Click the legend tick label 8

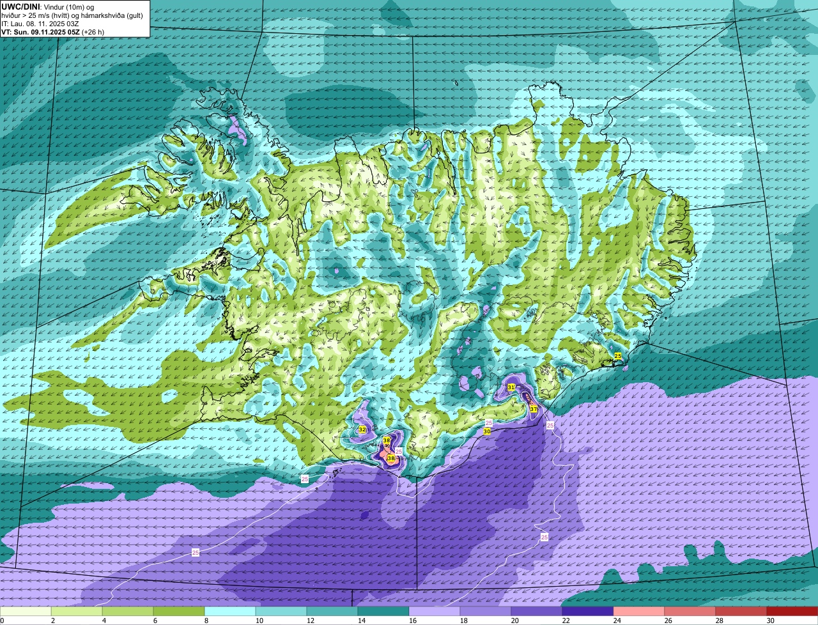point(206,621)
